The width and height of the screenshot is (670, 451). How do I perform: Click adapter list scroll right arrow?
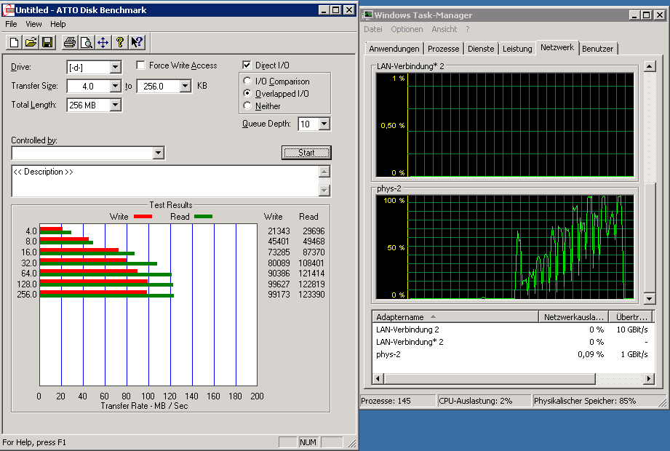(649, 378)
